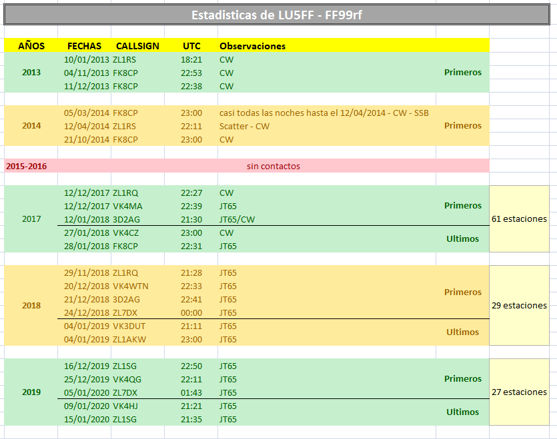This screenshot has height=439, width=557.
Task: Select date cell 20/12/2018 with callsign VK4WTN
Action: click(86, 286)
